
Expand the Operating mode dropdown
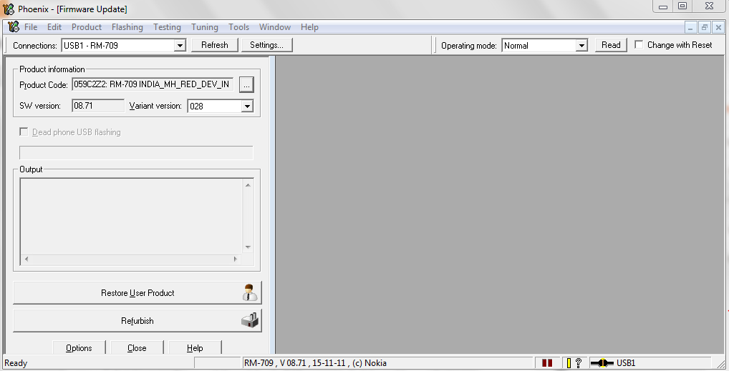tap(581, 46)
